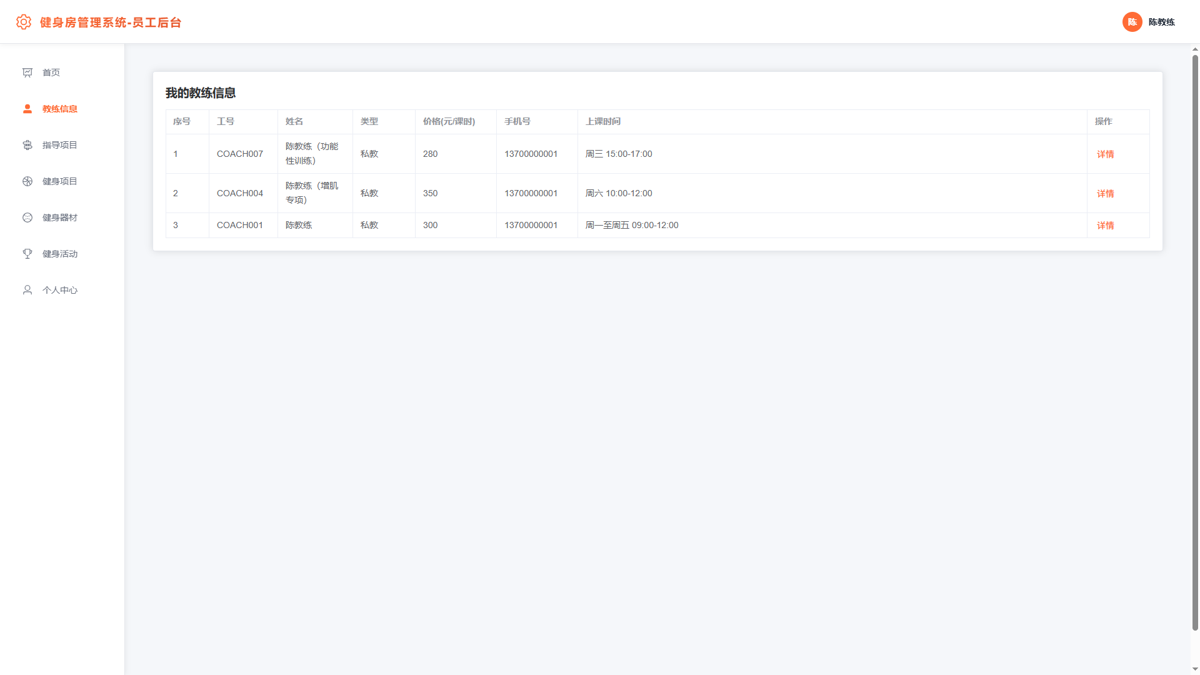
Task: Click the 首页 home icon in sidebar
Action: click(x=27, y=72)
